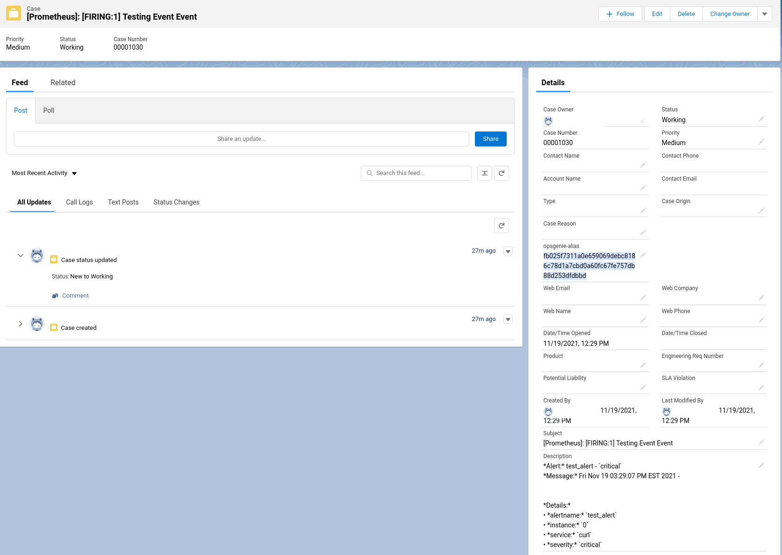Open actions menu for Case created post
782x555 pixels.
(508, 319)
